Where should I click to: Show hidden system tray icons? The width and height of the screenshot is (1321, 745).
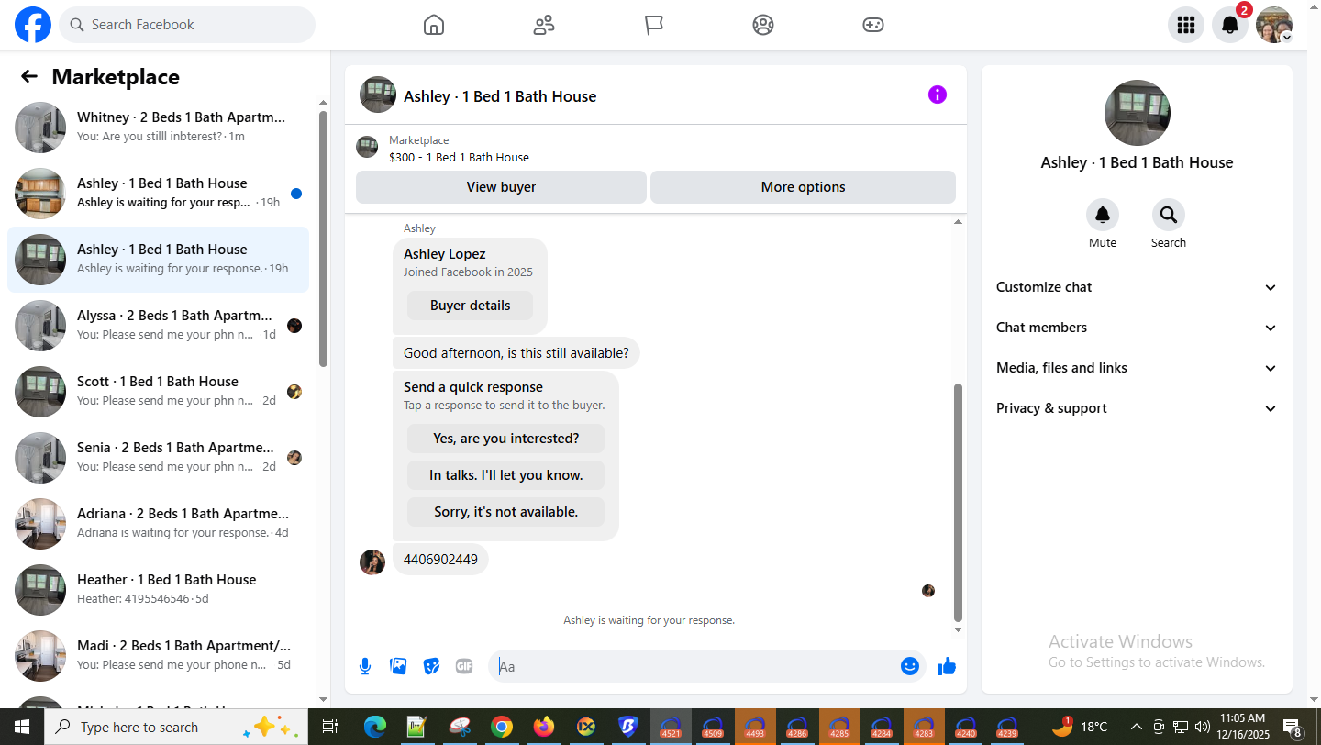click(x=1136, y=727)
